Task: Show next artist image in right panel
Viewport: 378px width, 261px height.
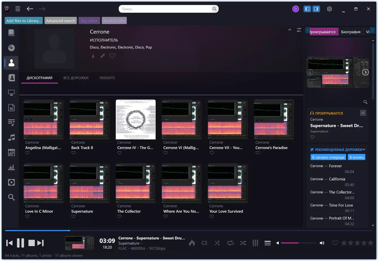Action: (365, 72)
